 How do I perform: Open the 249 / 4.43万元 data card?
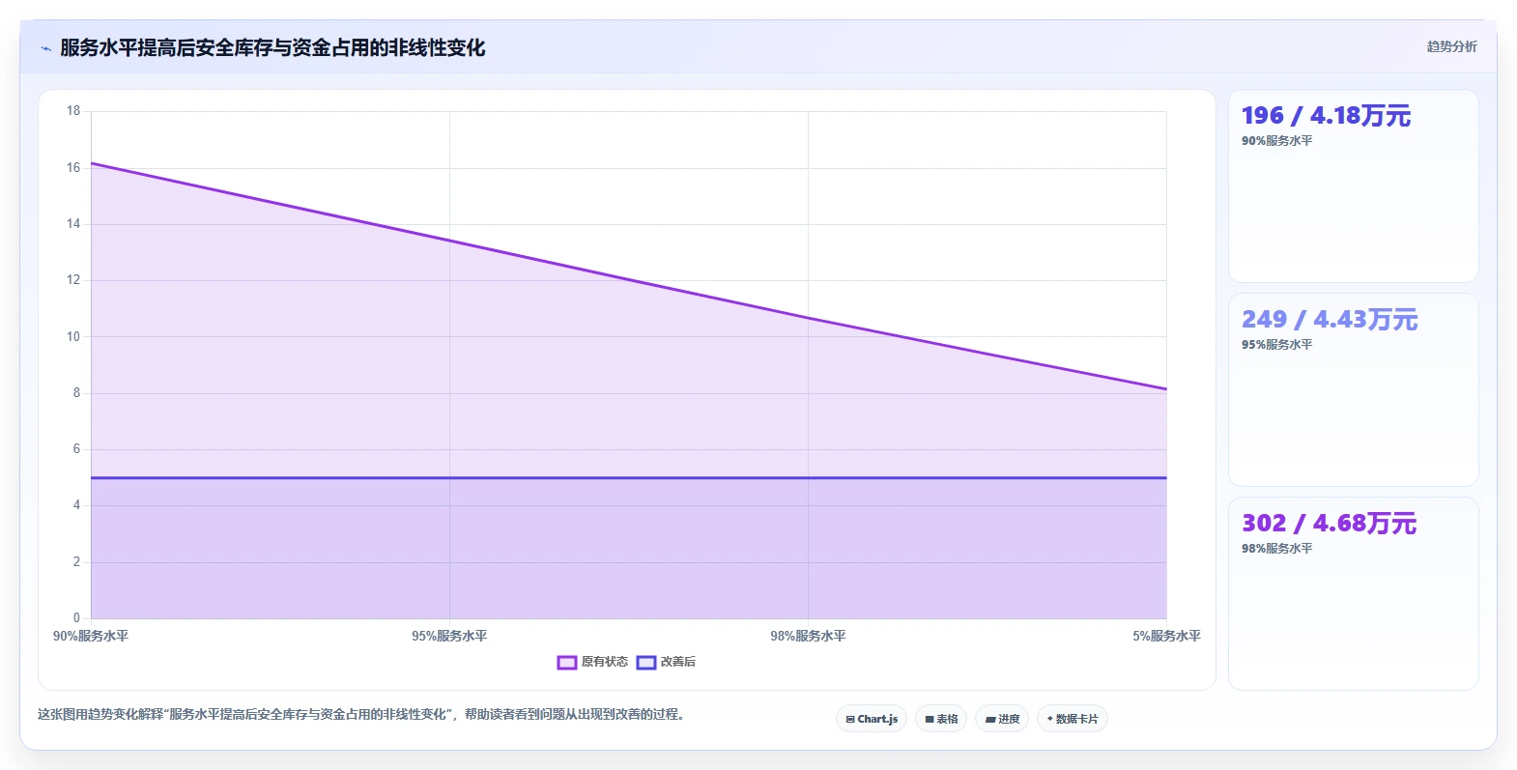pos(1353,389)
